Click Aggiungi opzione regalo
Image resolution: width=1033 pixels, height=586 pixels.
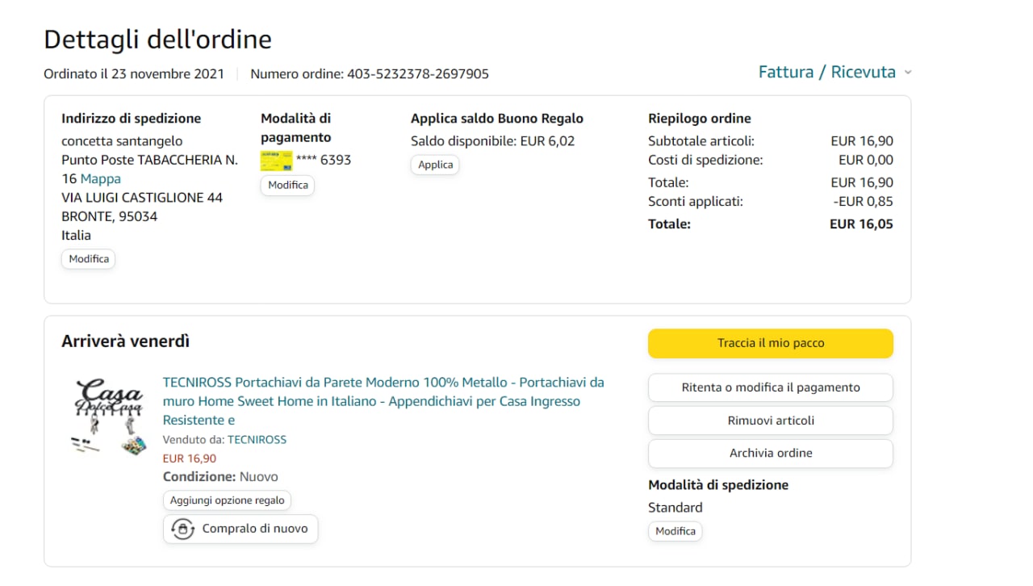227,500
